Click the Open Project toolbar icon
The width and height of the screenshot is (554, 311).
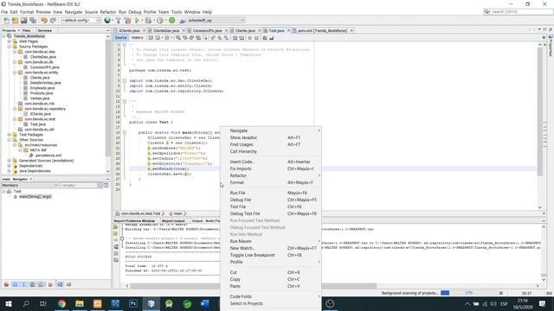coord(24,21)
